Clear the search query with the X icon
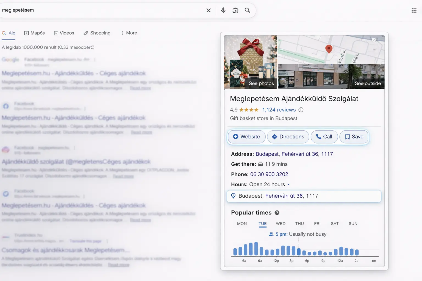 pyautogui.click(x=208, y=10)
